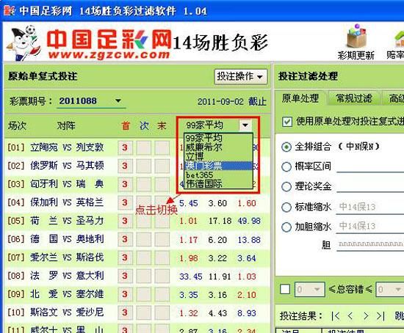
Task: Click the 中国足彩网 mascot logo
Action: (24, 43)
